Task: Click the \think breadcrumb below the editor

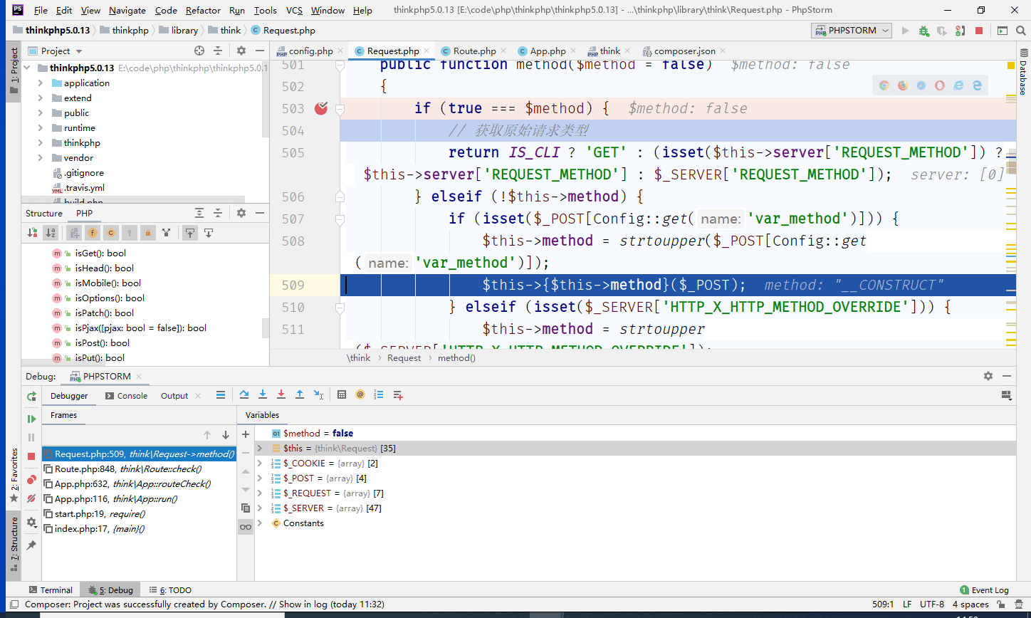Action: (359, 358)
